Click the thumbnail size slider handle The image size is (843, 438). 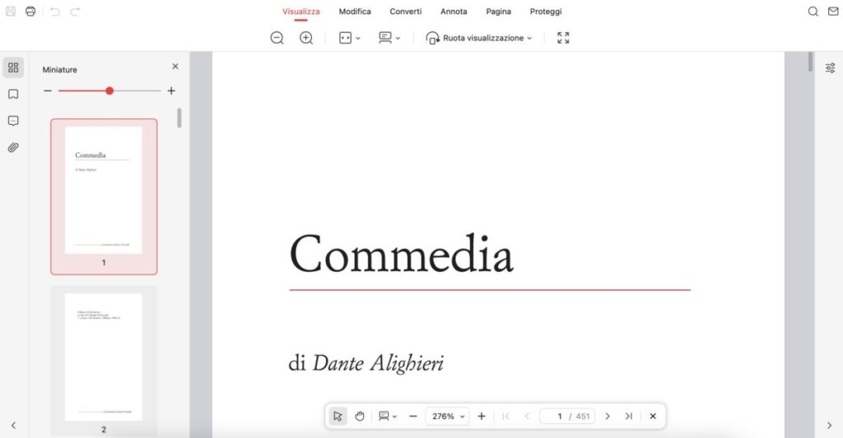tap(109, 91)
